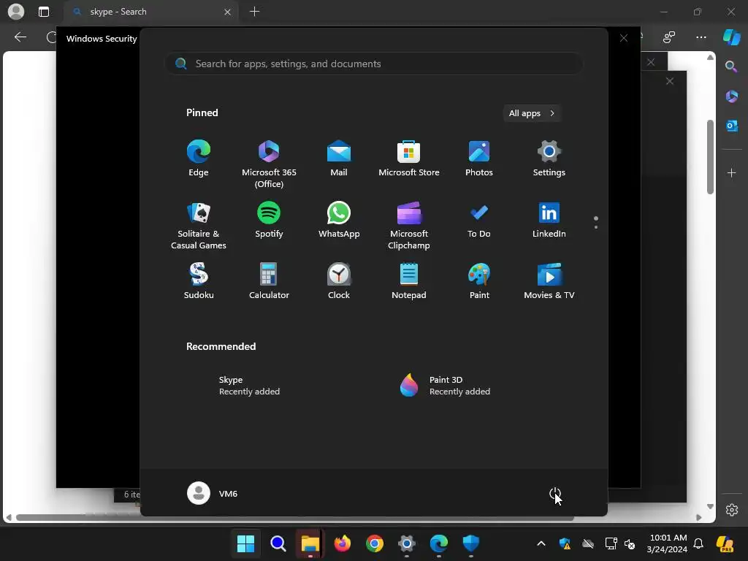Launch LinkedIn
The width and height of the screenshot is (748, 561).
coord(549,221)
